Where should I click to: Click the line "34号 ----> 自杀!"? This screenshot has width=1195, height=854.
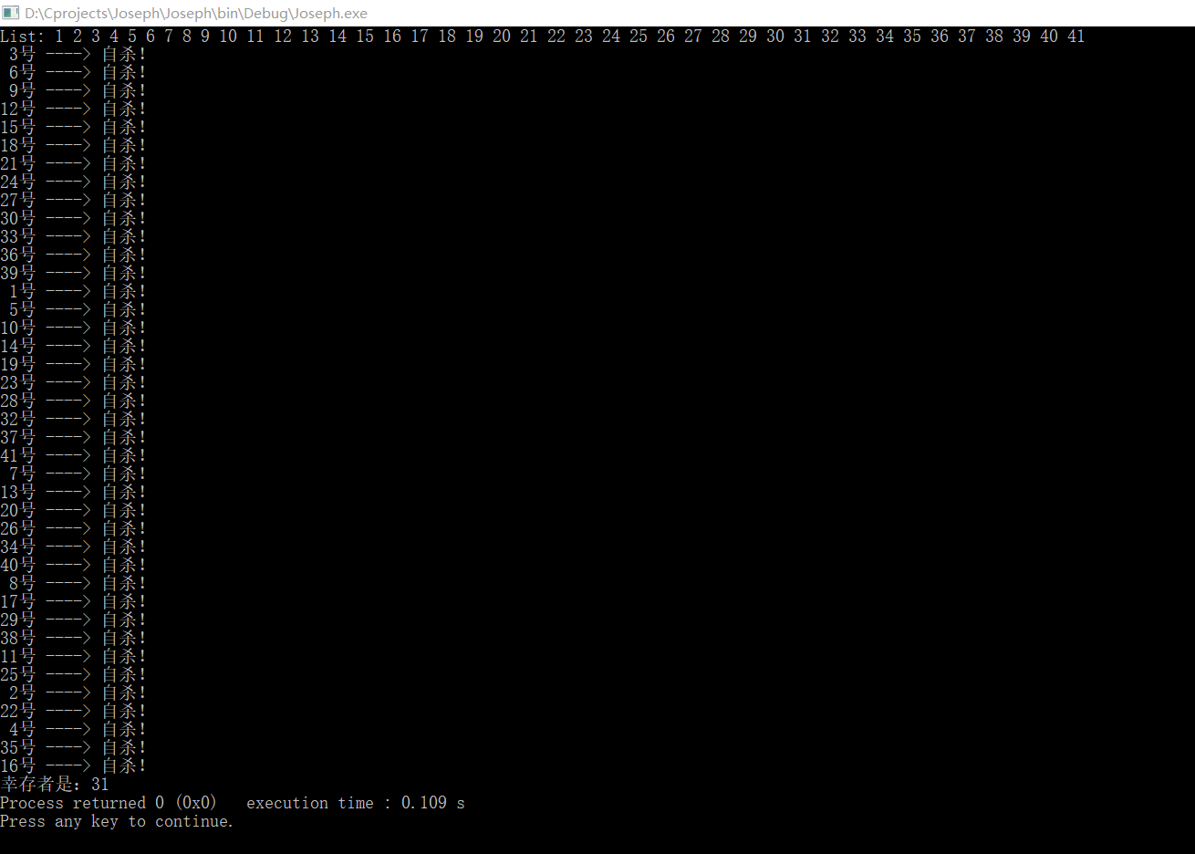pos(73,547)
